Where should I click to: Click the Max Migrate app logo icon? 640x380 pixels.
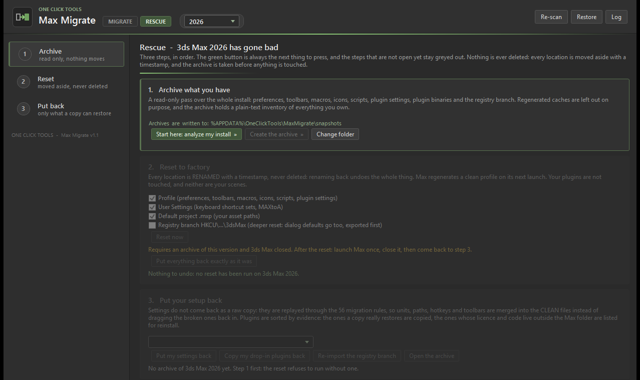22,17
